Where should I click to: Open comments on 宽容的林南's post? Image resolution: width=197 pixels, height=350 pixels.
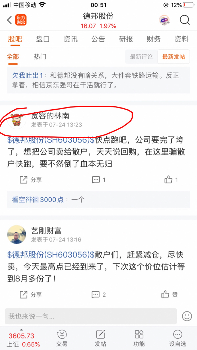[99, 180]
